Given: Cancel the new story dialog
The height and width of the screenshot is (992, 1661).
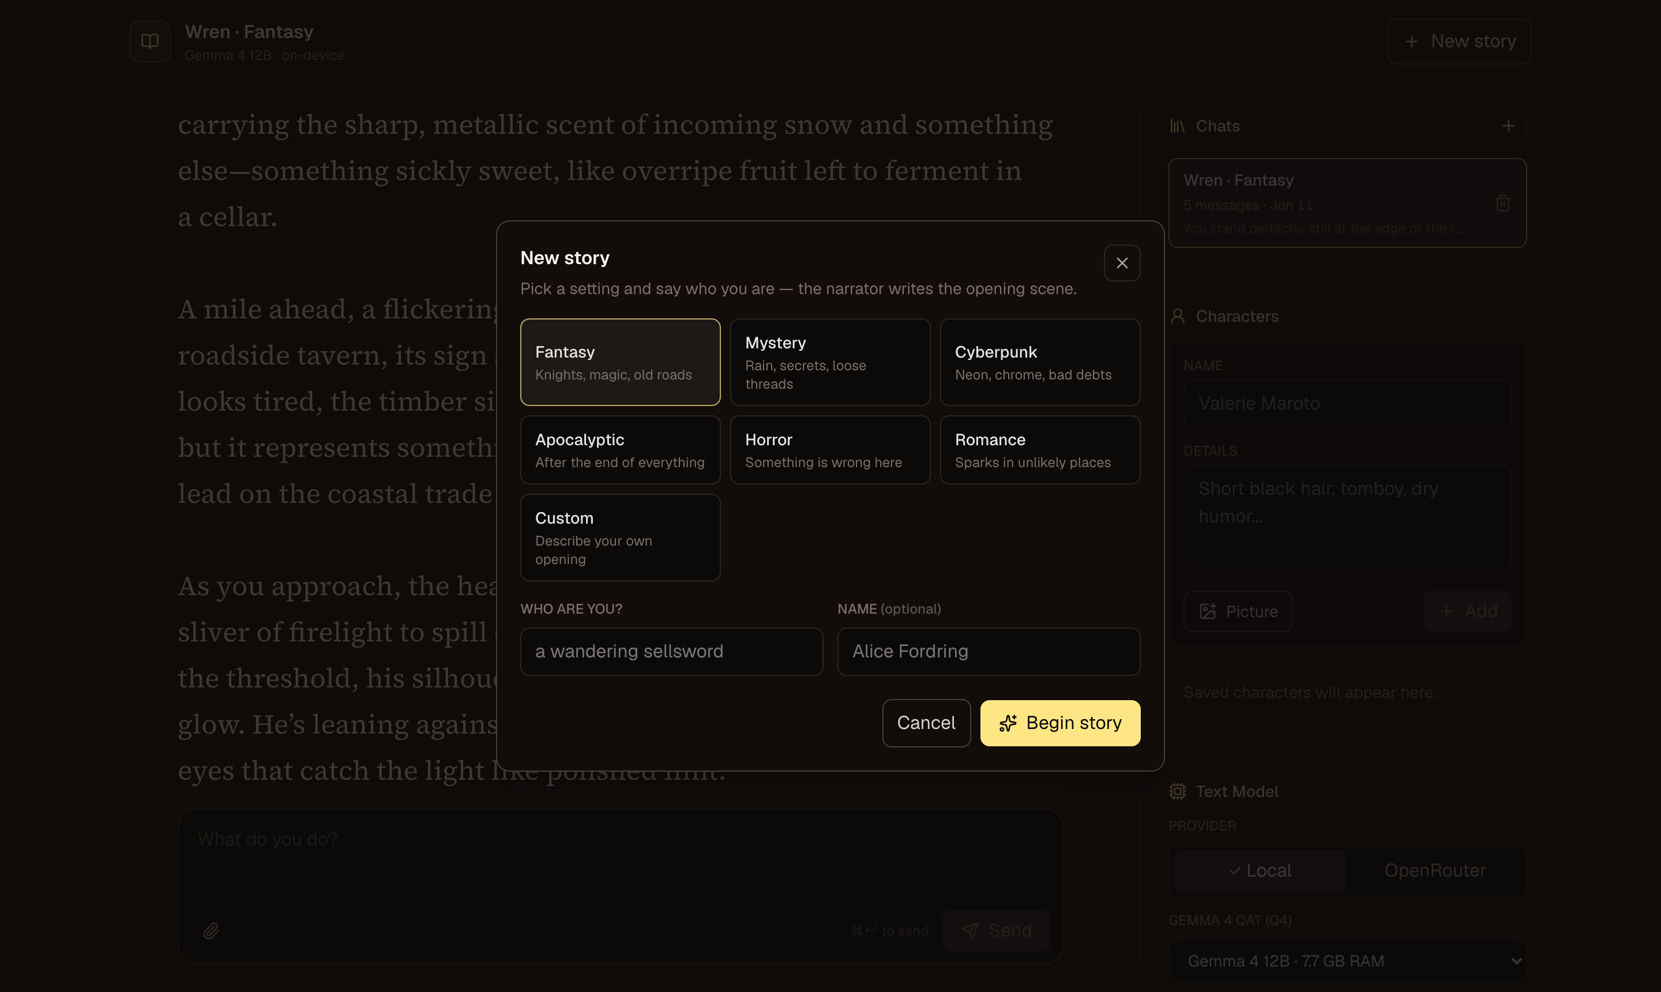Looking at the screenshot, I should tap(926, 723).
